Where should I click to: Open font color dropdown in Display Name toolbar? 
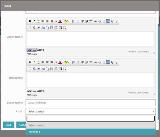[63, 21]
